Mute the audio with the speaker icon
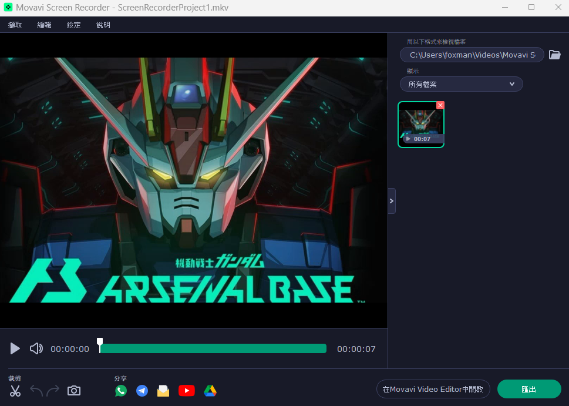The height and width of the screenshot is (406, 569). [x=36, y=348]
